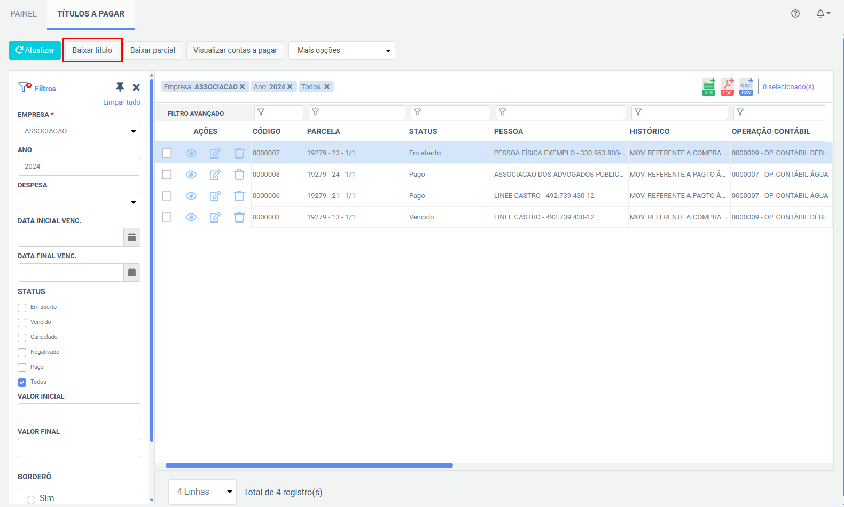This screenshot has height=507, width=844.
Task: Open the notifications bell icon
Action: click(x=823, y=13)
